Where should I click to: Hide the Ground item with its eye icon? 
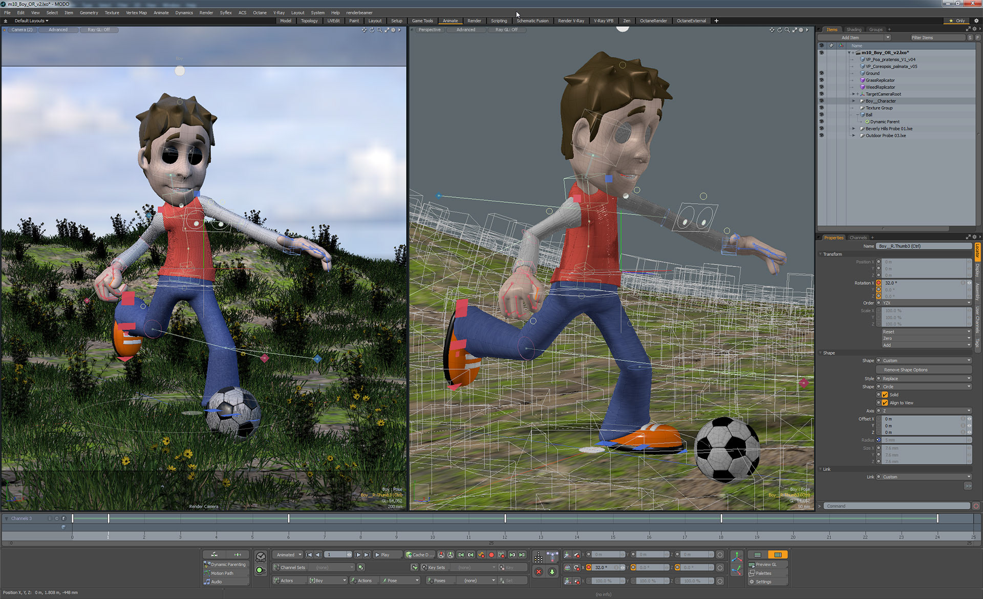coord(821,73)
